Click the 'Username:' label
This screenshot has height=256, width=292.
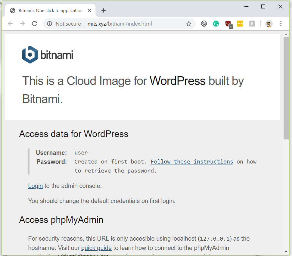51,153
